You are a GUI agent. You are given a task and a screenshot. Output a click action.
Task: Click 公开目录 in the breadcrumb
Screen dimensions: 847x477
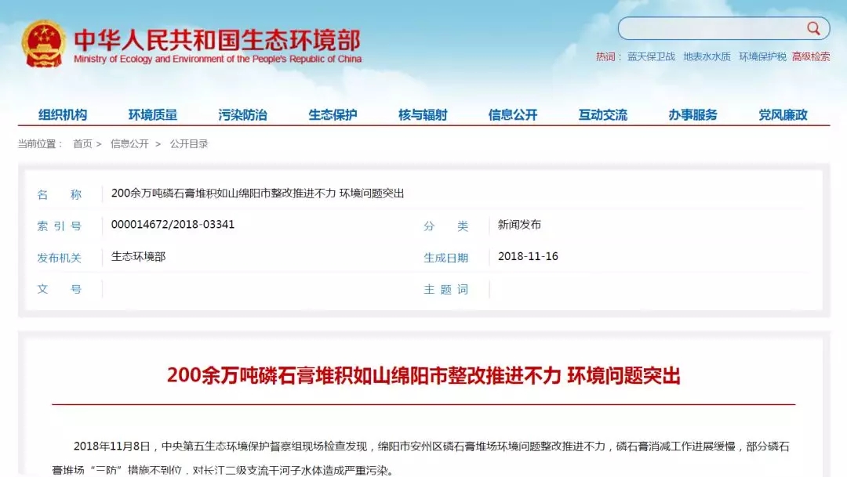[x=189, y=143]
